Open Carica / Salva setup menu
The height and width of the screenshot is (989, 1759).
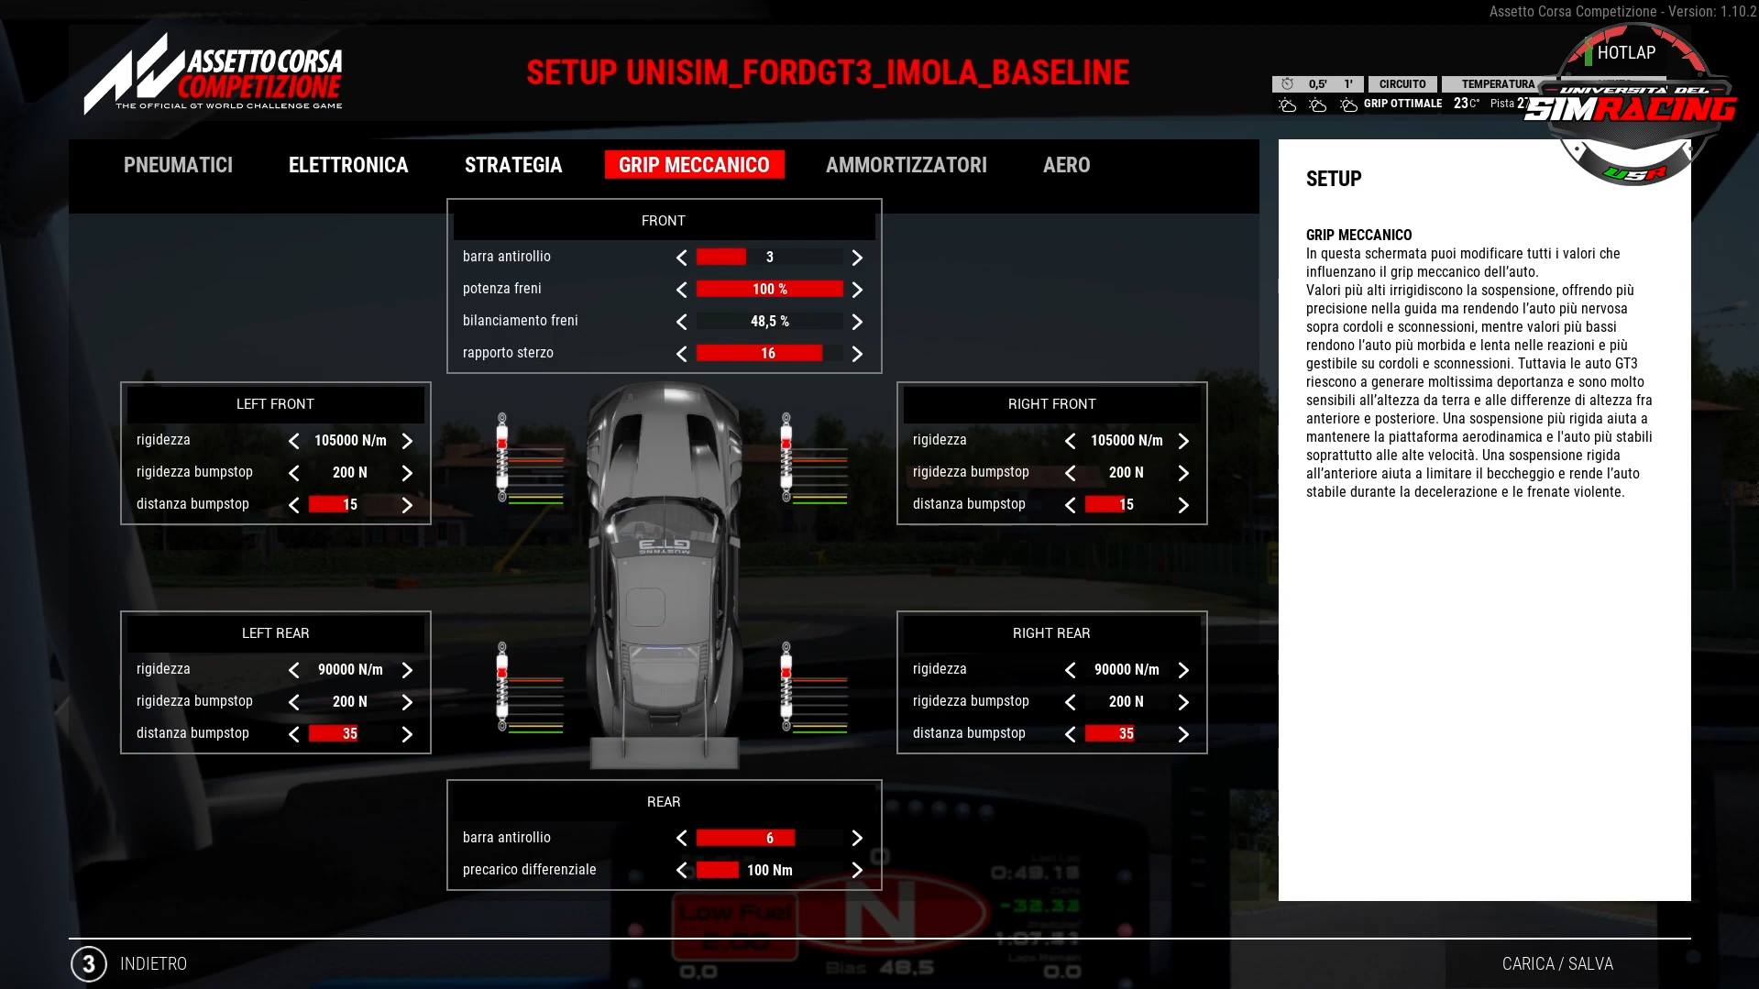pyautogui.click(x=1556, y=963)
